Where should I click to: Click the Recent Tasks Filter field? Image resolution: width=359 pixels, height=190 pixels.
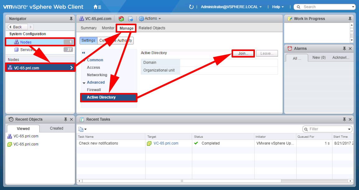pos(328,129)
